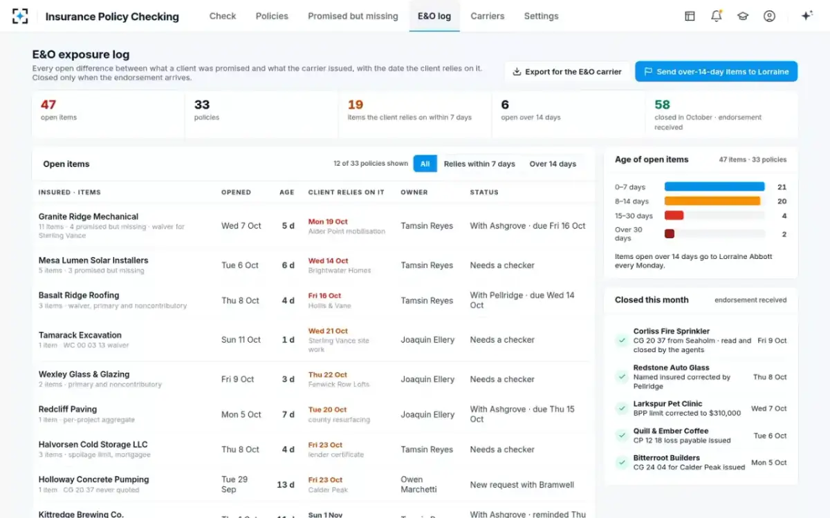
Task: Open the Granite Ridge Mechanical row
Action: point(313,226)
